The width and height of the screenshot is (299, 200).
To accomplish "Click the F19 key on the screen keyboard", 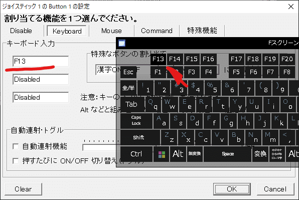I will pos(270,59).
